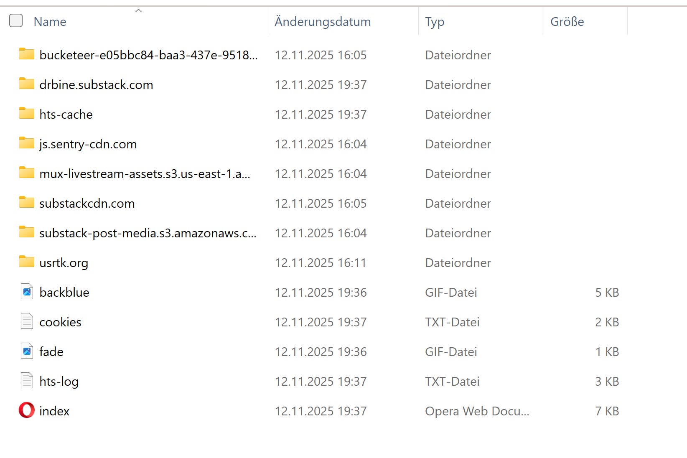Sort by the Typ column header
The height and width of the screenshot is (458, 687).
(435, 22)
